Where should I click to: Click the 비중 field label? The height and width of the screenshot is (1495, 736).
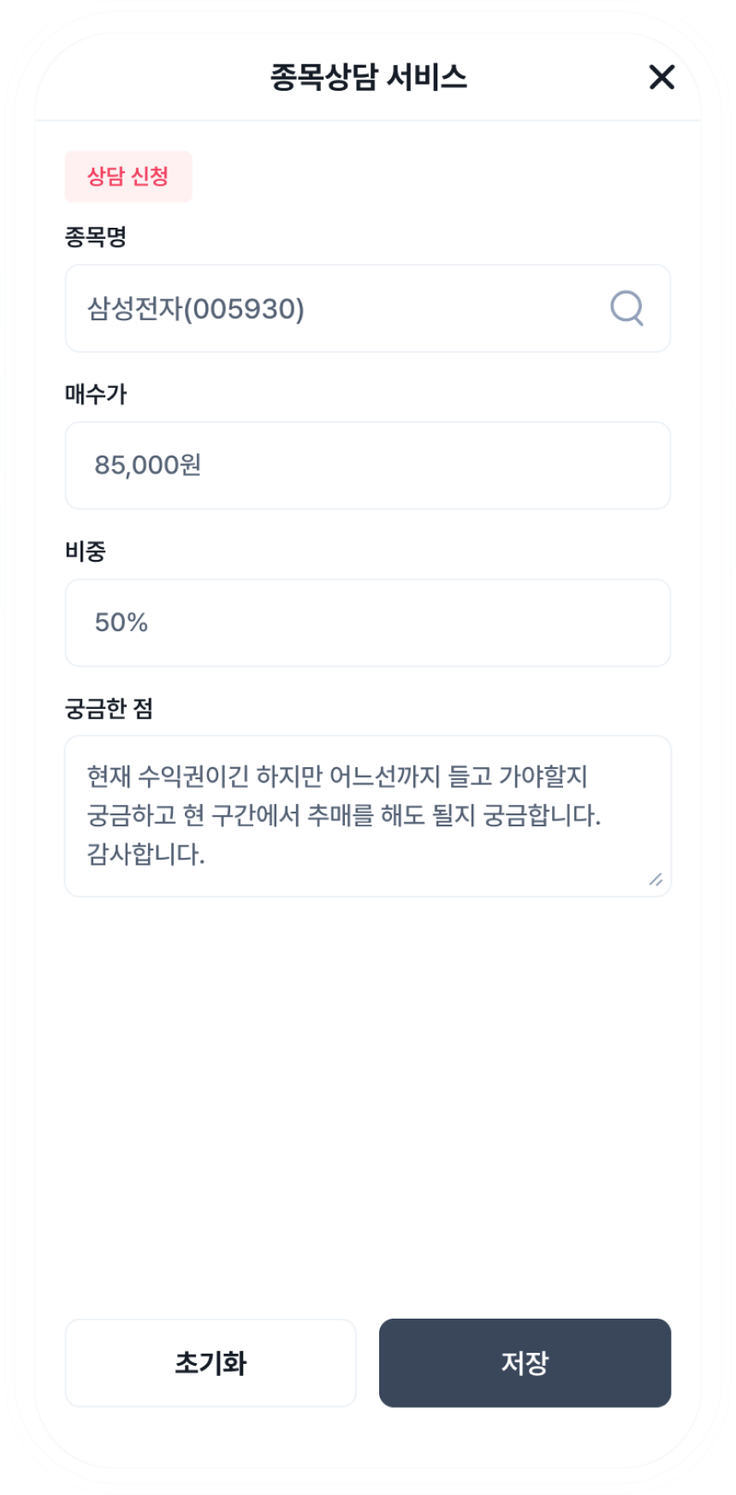(86, 551)
